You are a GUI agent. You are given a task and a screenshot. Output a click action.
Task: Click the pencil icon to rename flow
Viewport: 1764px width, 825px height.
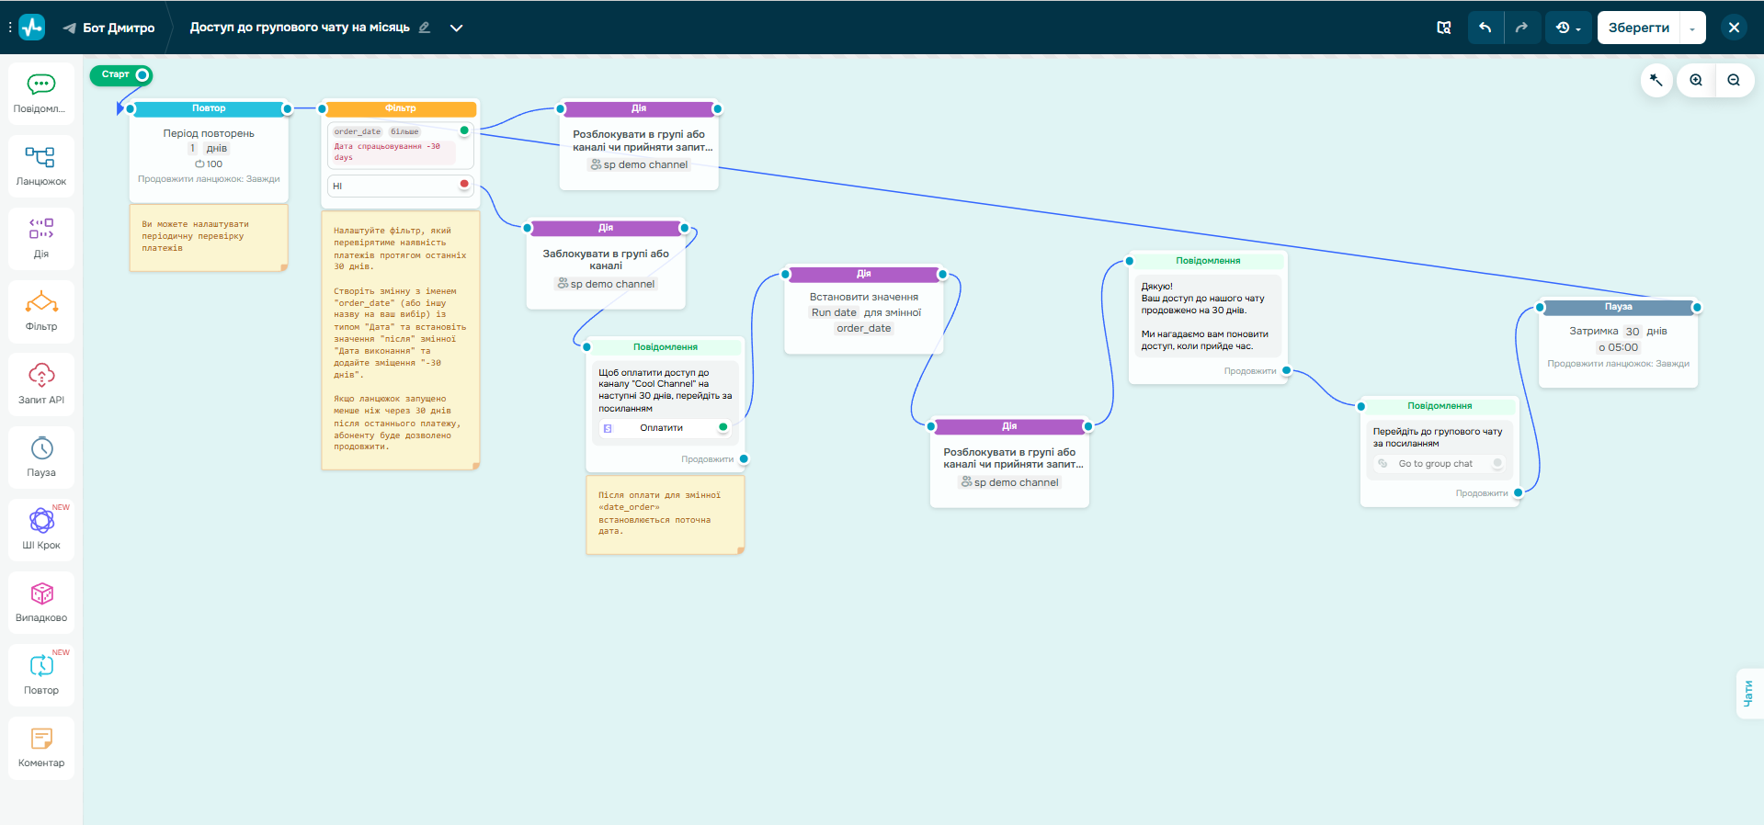click(x=425, y=28)
